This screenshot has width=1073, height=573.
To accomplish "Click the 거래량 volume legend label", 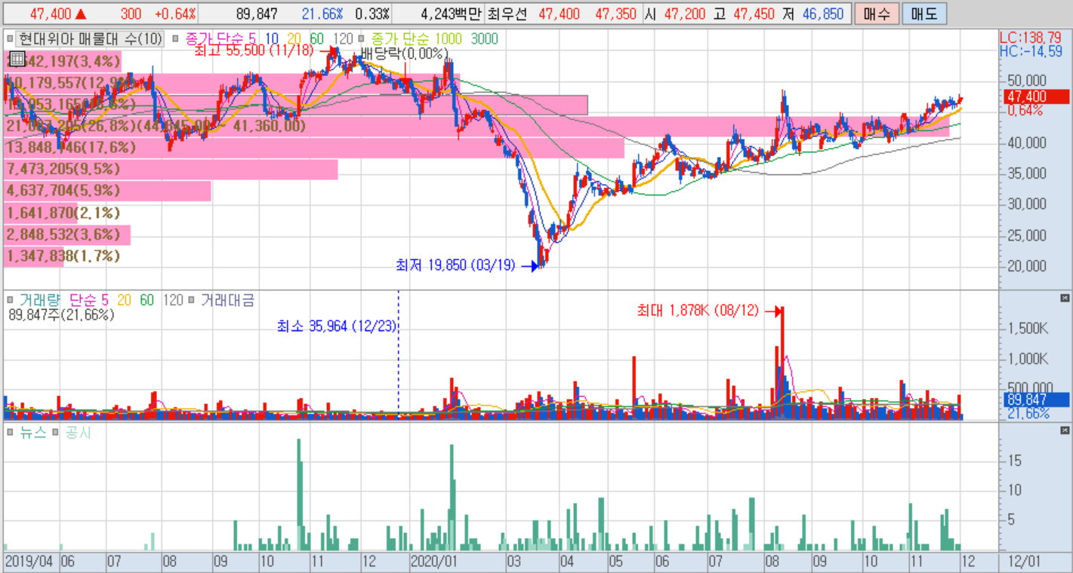I will 39,300.
